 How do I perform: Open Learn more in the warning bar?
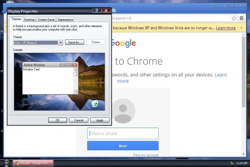(226, 28)
